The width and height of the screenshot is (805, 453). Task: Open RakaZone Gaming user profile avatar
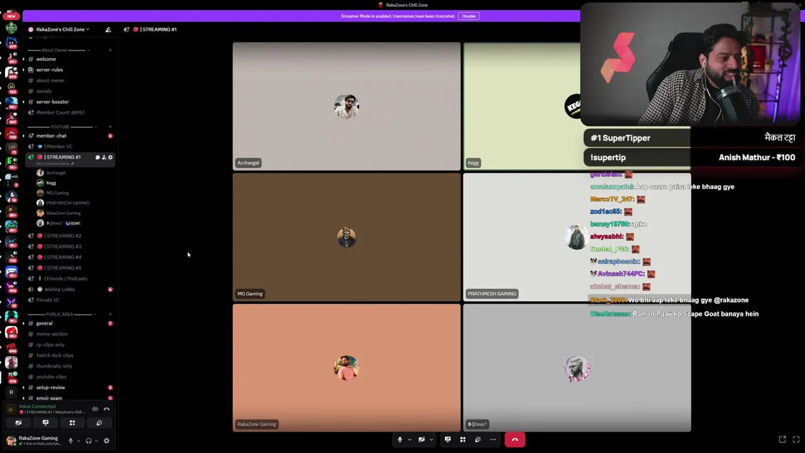point(11,441)
